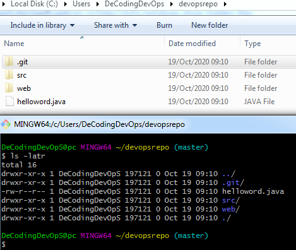The height and width of the screenshot is (250, 296).
Task: Click the last terminal prompt '$'
Action: pyautogui.click(x=4, y=244)
